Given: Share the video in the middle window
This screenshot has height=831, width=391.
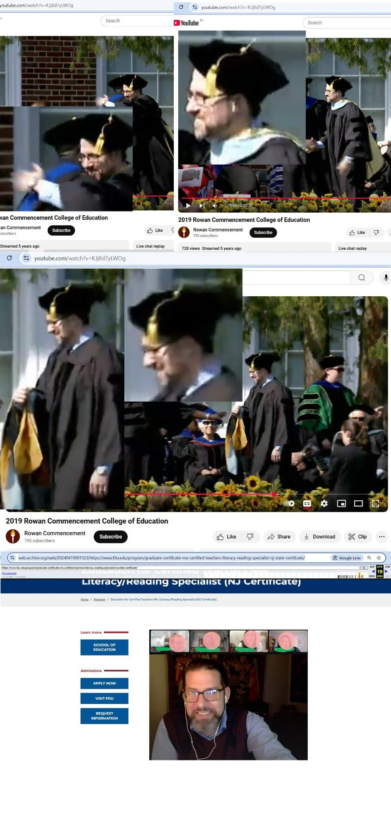Looking at the screenshot, I should 279,536.
